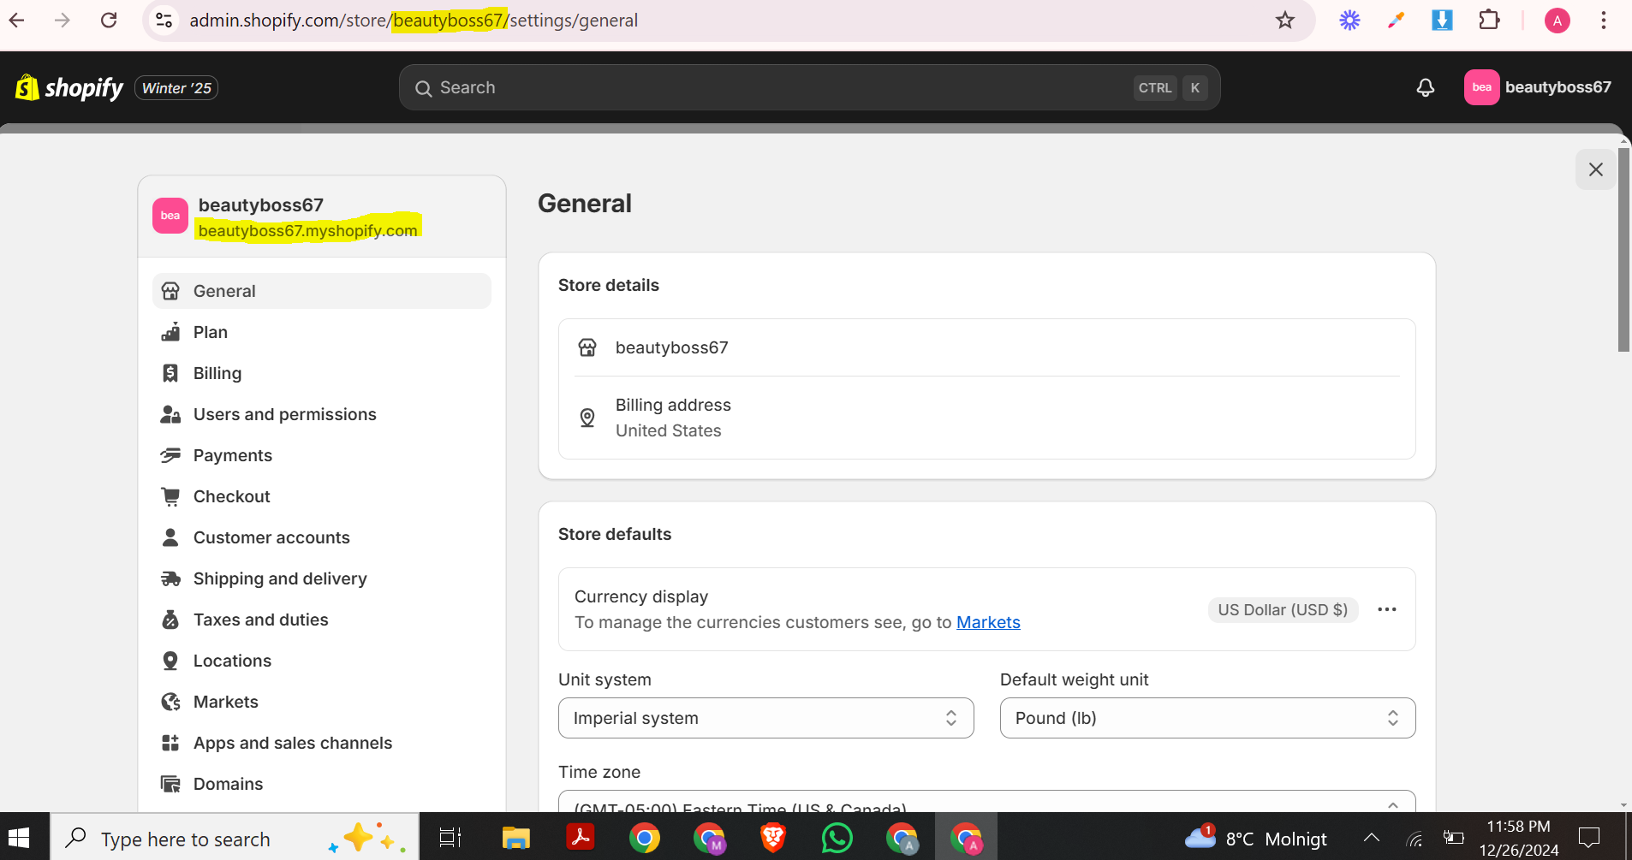1632x860 pixels.
Task: Open the Locations settings
Action: coord(231,660)
